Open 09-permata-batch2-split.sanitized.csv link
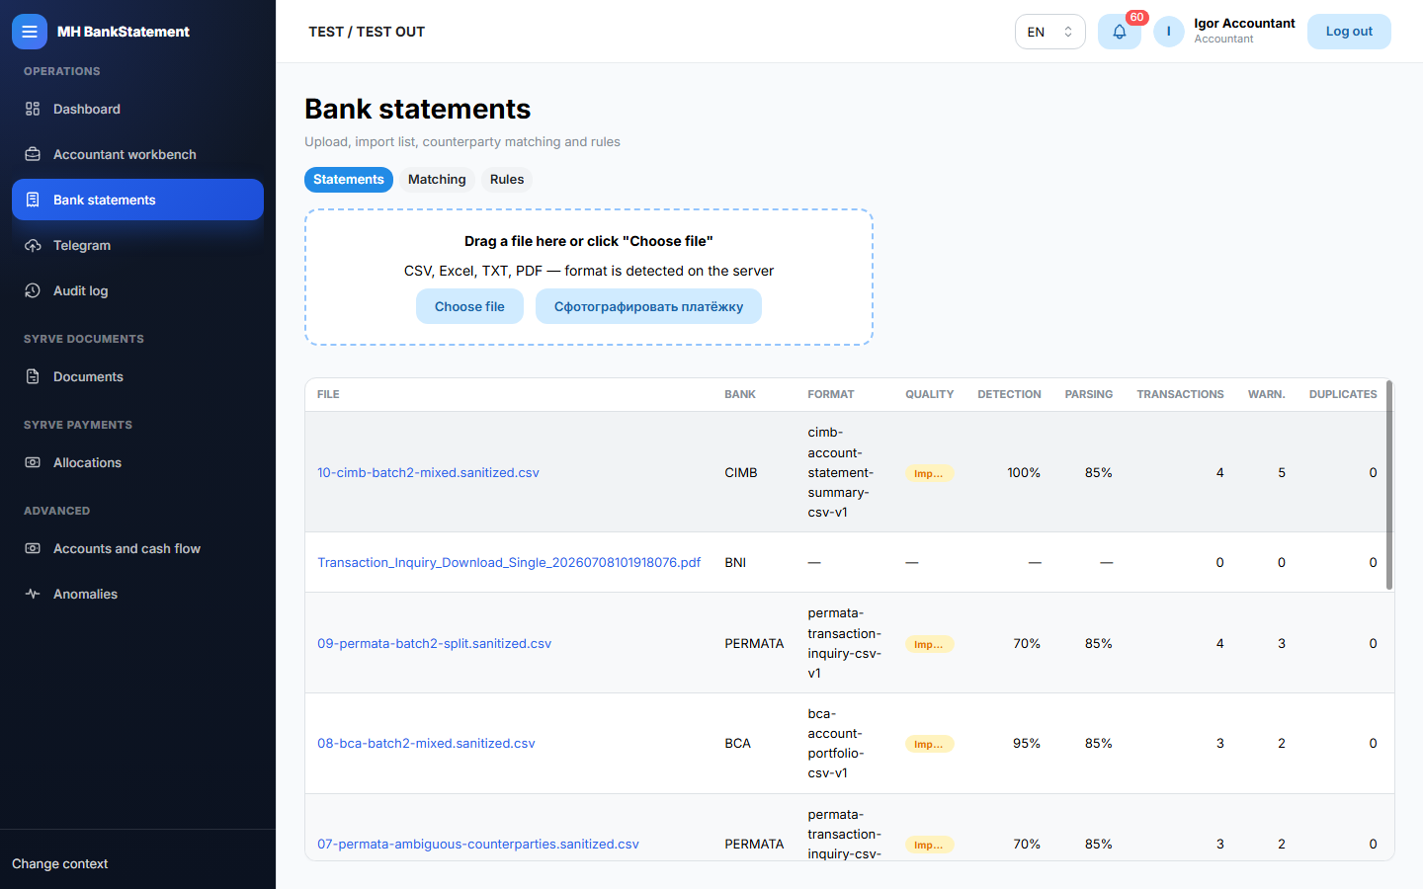 pos(434,643)
